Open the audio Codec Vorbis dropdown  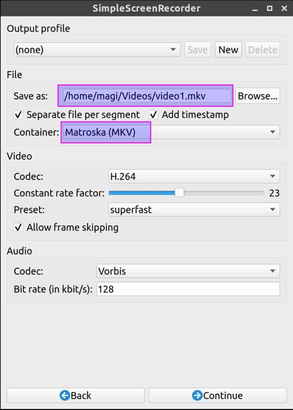pyautogui.click(x=188, y=271)
